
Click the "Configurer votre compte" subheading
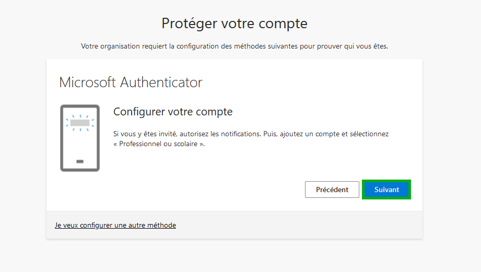point(173,112)
